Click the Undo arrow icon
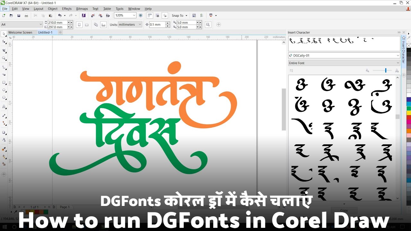The width and height of the screenshot is (411, 231). (60, 15)
